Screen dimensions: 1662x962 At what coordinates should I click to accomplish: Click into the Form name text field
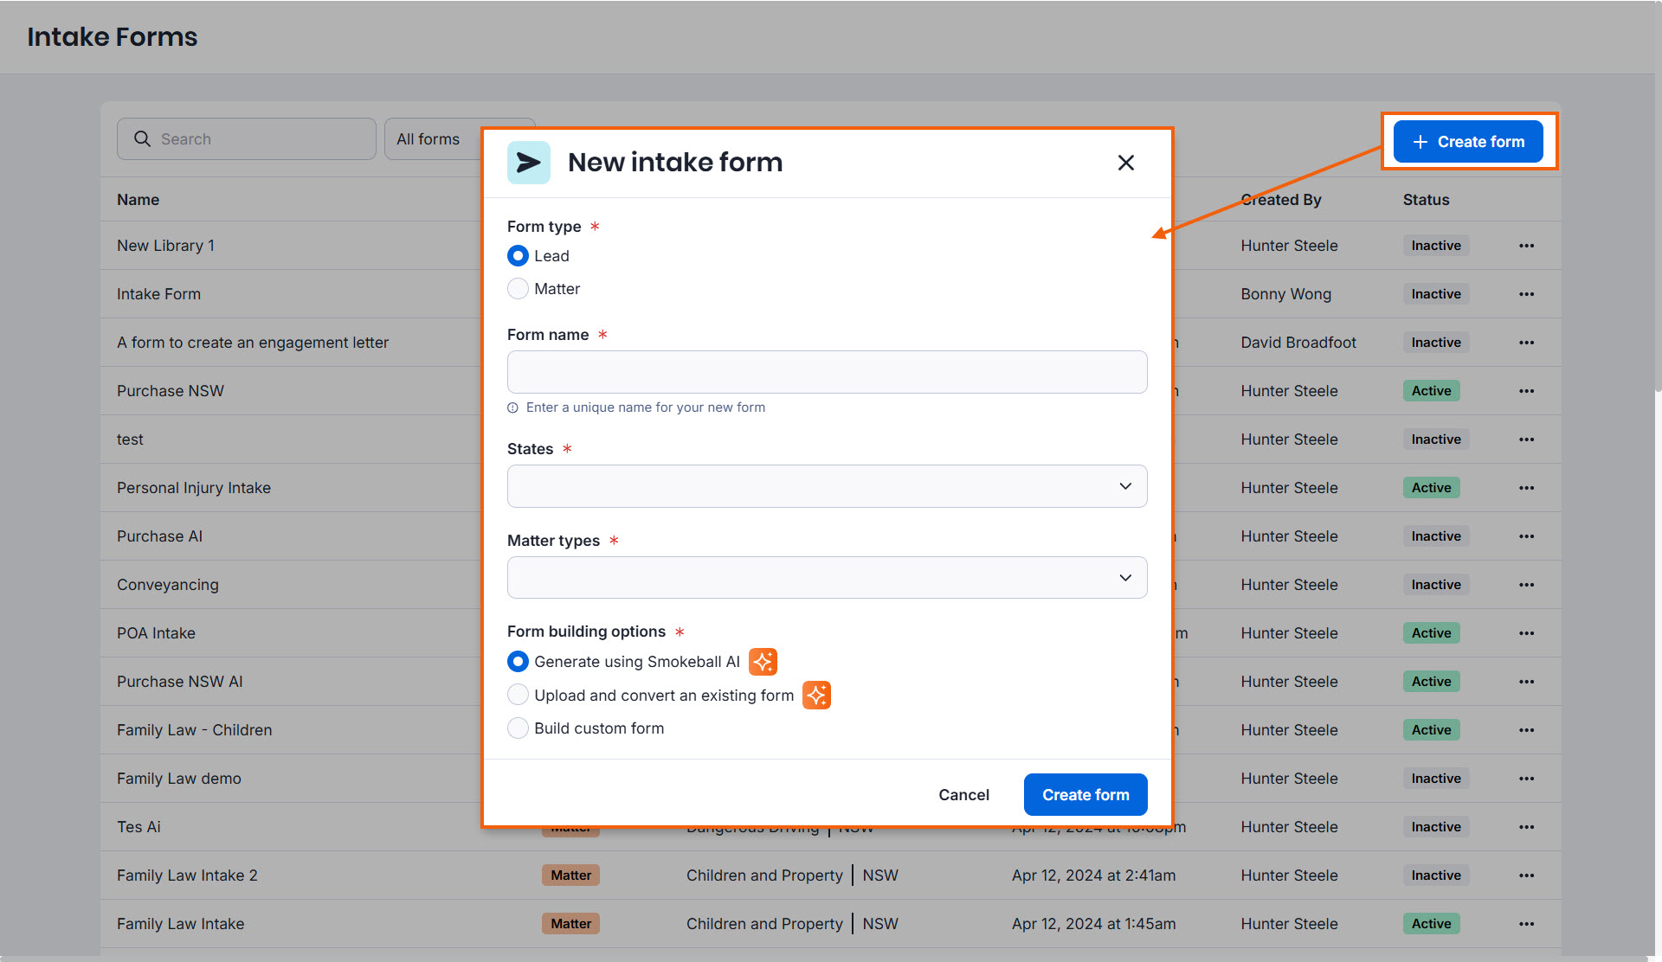pyautogui.click(x=827, y=372)
